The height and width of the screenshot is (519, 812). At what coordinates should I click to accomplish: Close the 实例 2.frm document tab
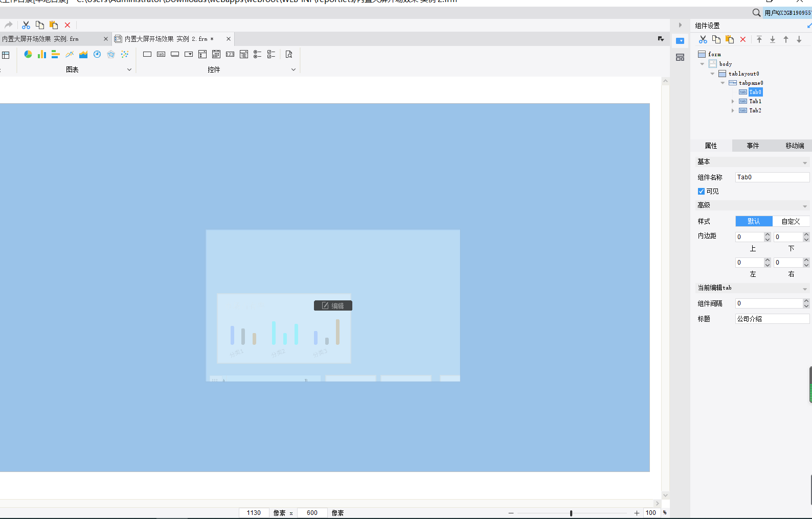pyautogui.click(x=229, y=39)
